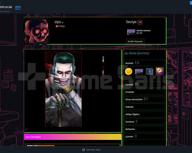Click the Son Etkinlikler header
The image size is (192, 153).
tap(73, 137)
